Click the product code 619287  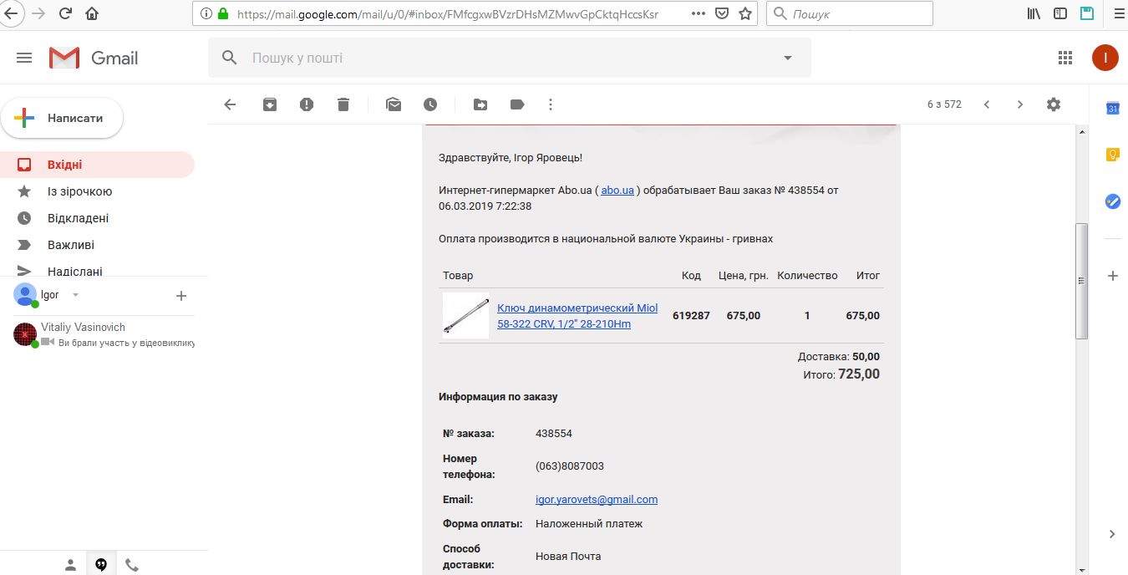tap(691, 316)
